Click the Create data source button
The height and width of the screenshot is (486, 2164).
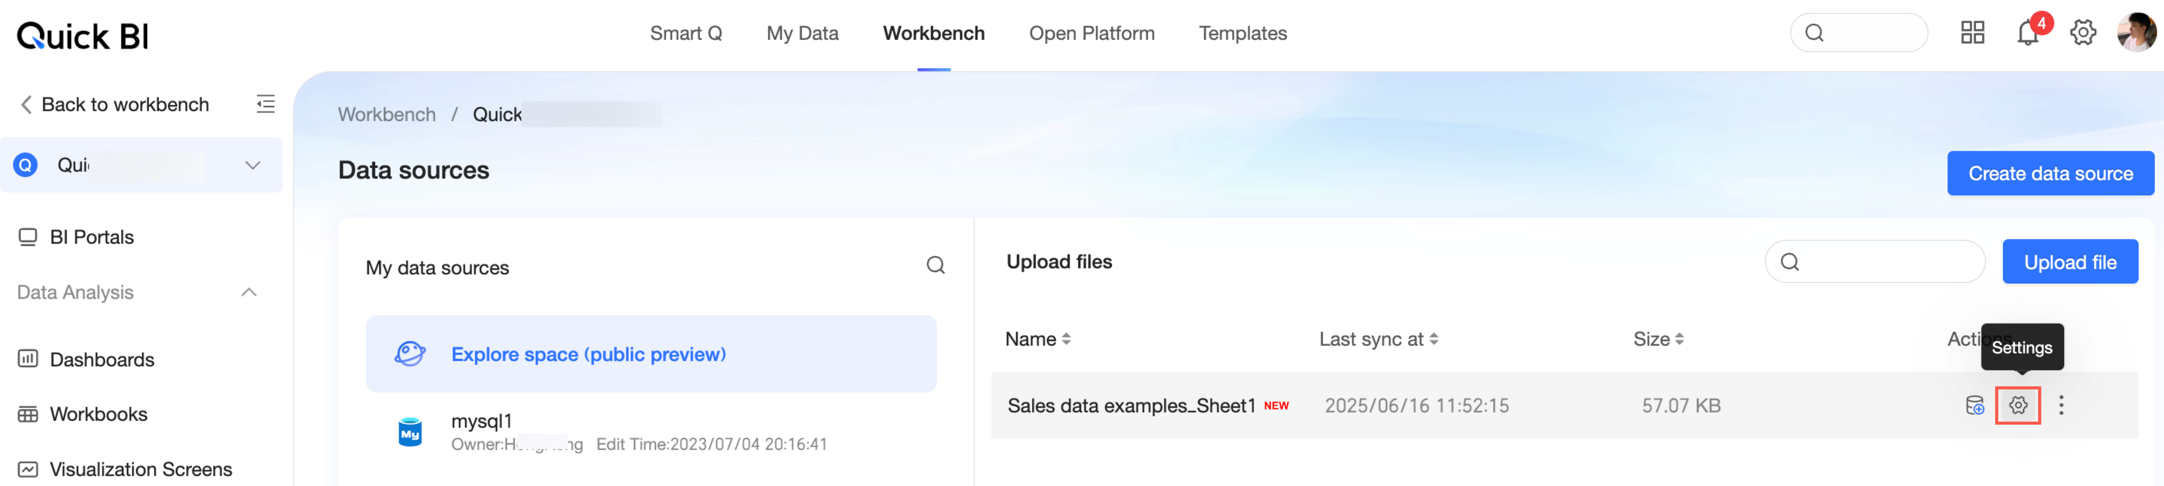point(2050,174)
